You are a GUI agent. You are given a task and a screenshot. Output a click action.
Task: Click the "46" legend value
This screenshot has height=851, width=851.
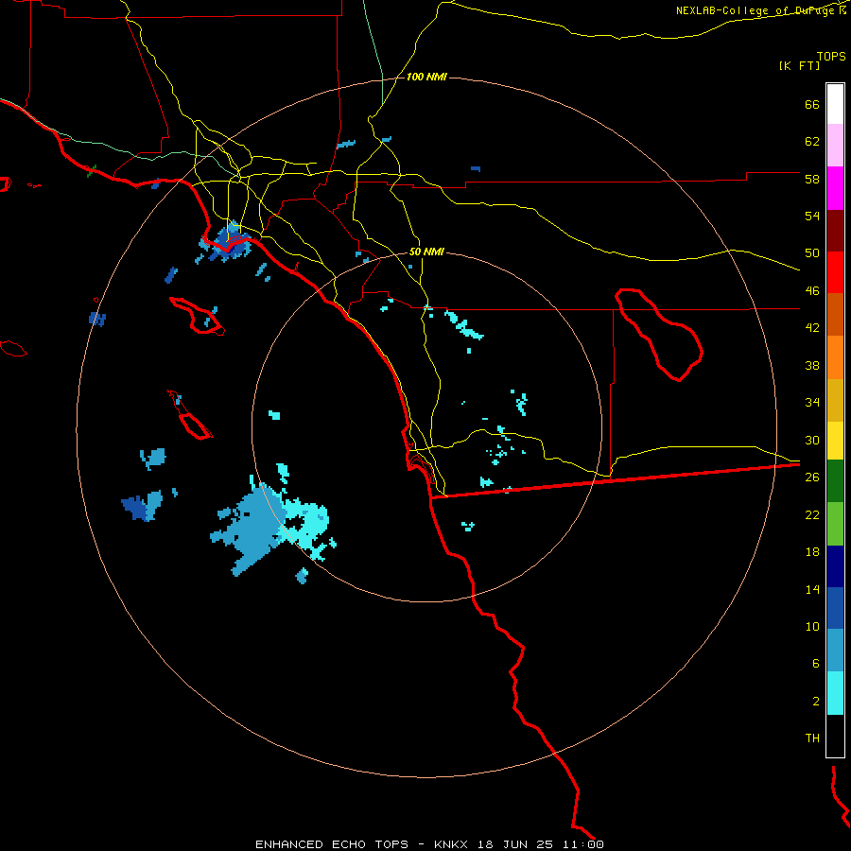(x=812, y=291)
